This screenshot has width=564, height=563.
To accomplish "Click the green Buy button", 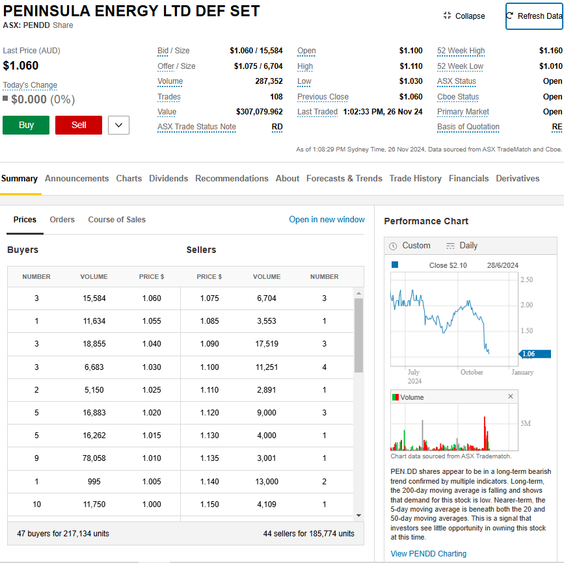I will (x=26, y=125).
